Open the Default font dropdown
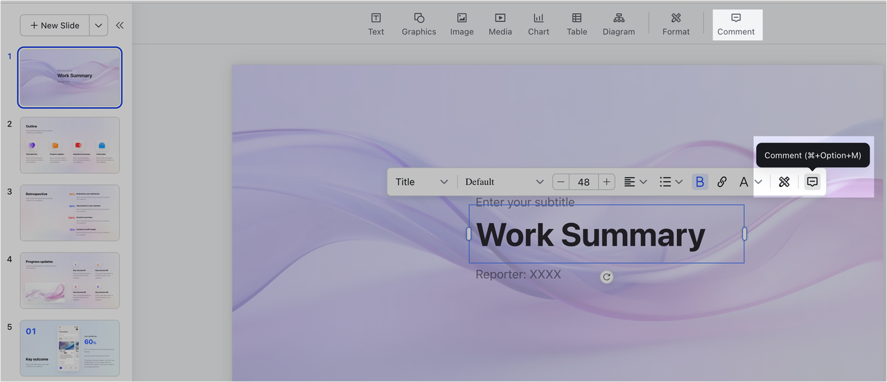Screen dimensions: 887x382 504,182
